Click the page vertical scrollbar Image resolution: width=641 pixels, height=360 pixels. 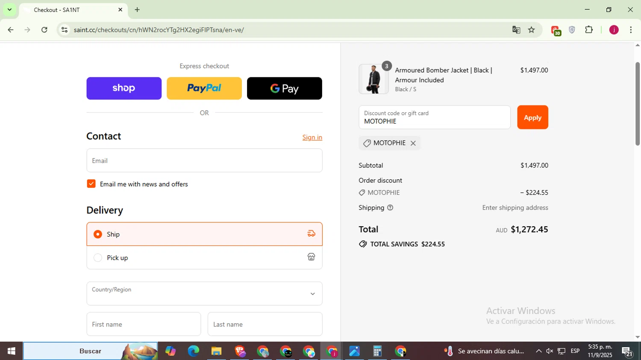click(638, 104)
